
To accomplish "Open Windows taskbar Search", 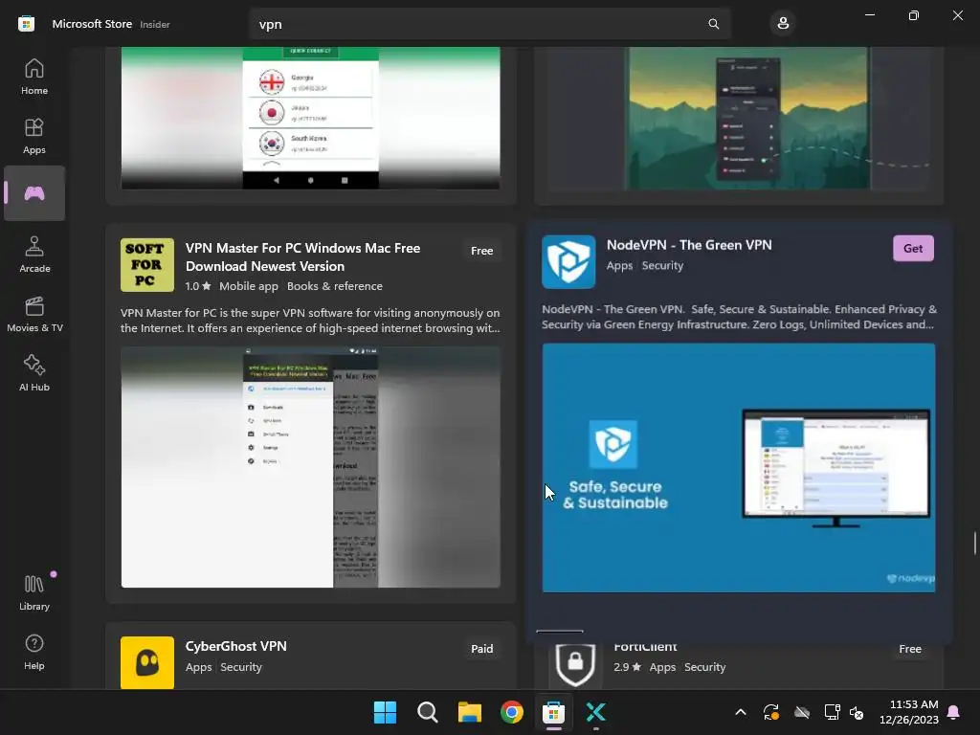I will pos(428,712).
